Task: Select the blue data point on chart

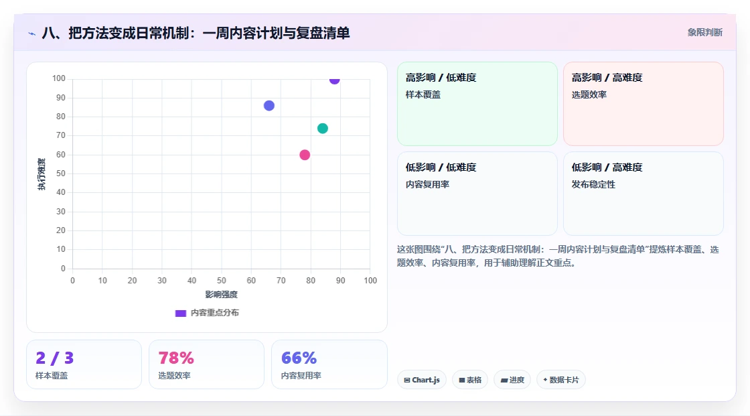Action: [x=269, y=106]
